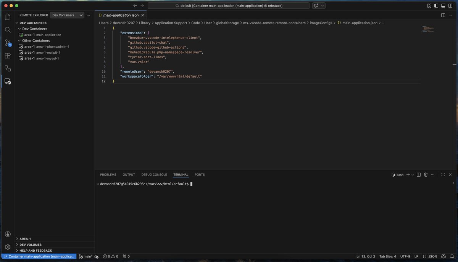Open the Copilot chat icon in the title bar
The image size is (458, 262).
click(x=316, y=6)
